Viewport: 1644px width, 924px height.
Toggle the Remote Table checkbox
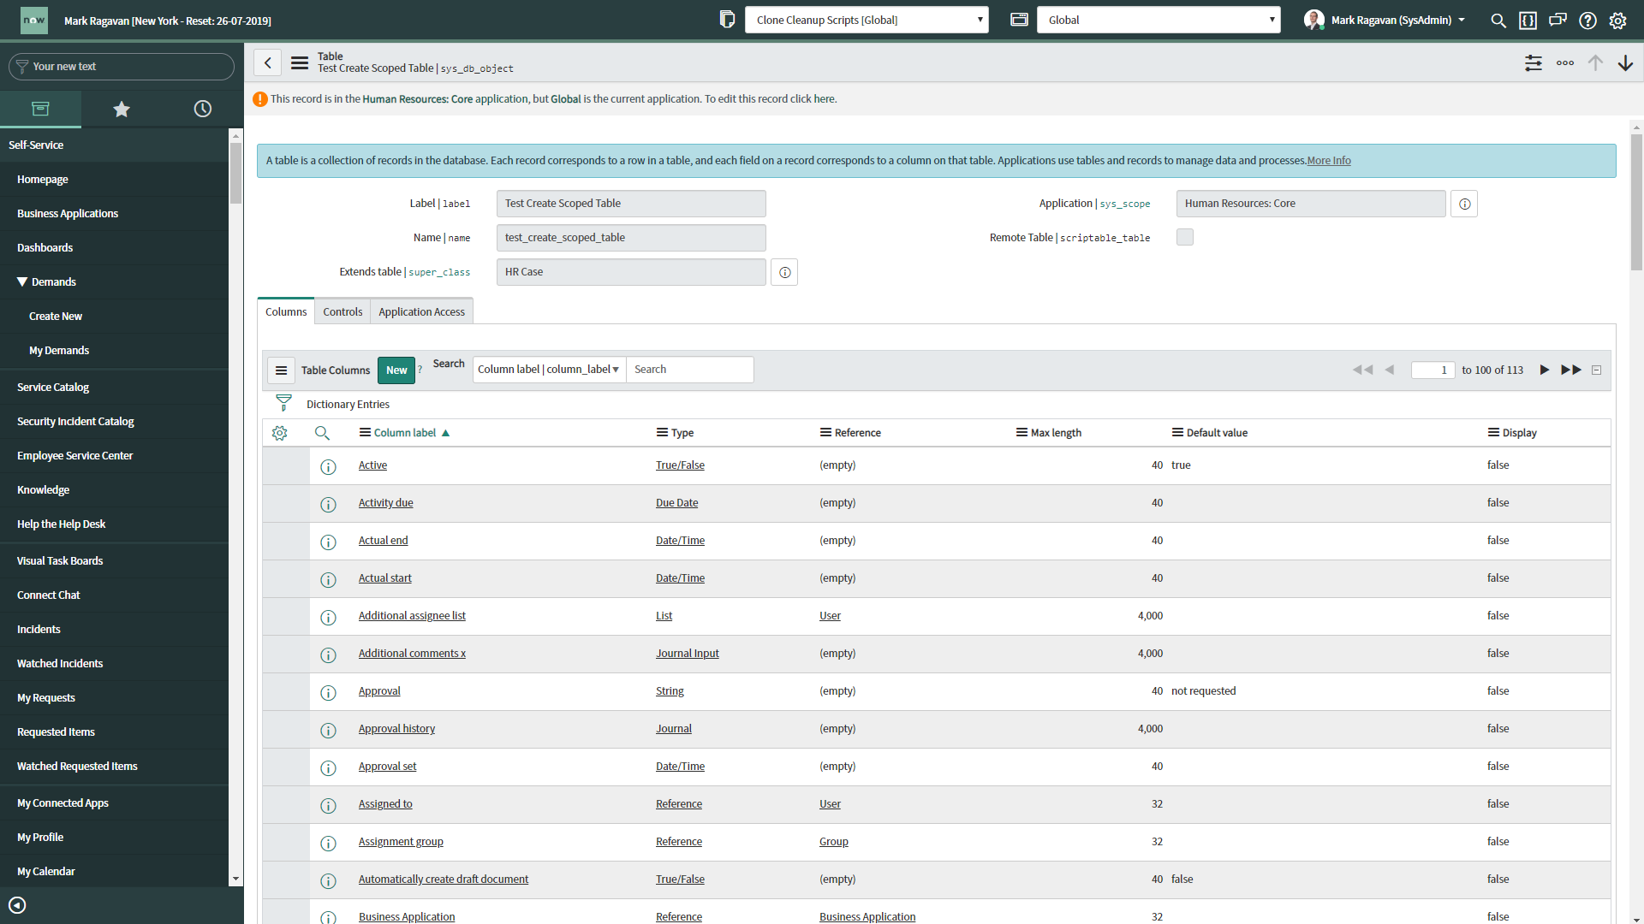click(x=1185, y=237)
